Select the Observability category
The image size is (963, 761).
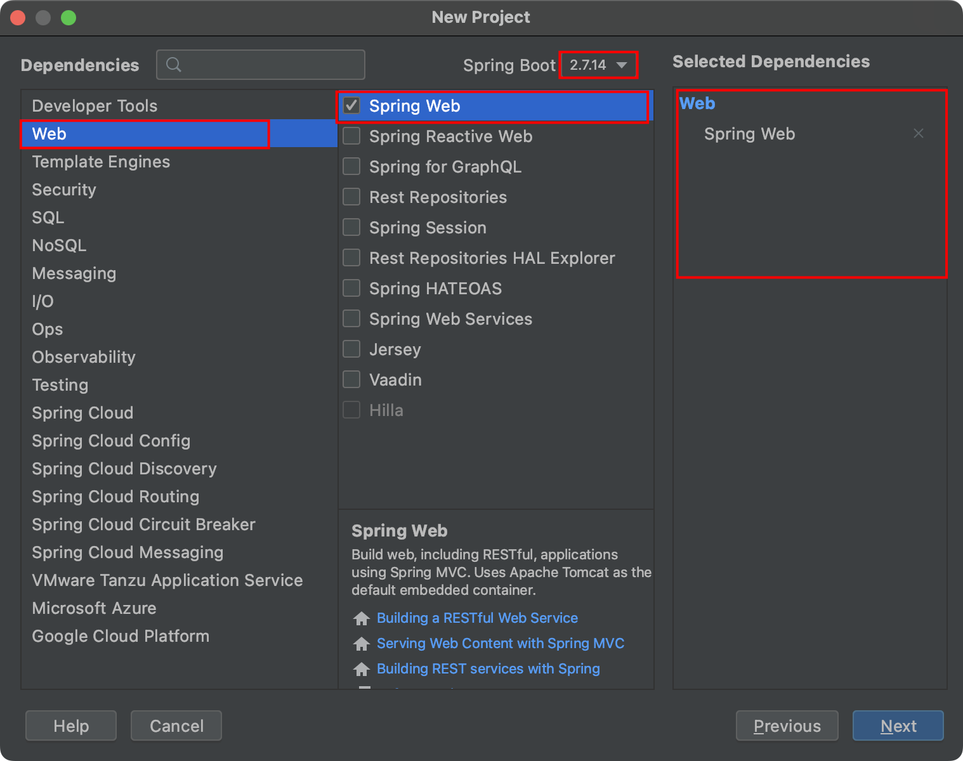point(179,357)
